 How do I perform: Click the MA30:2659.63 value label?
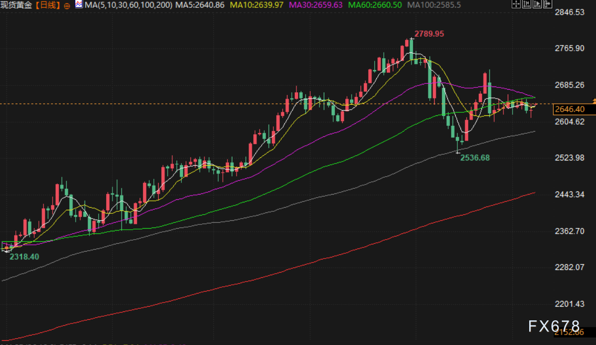[316, 5]
